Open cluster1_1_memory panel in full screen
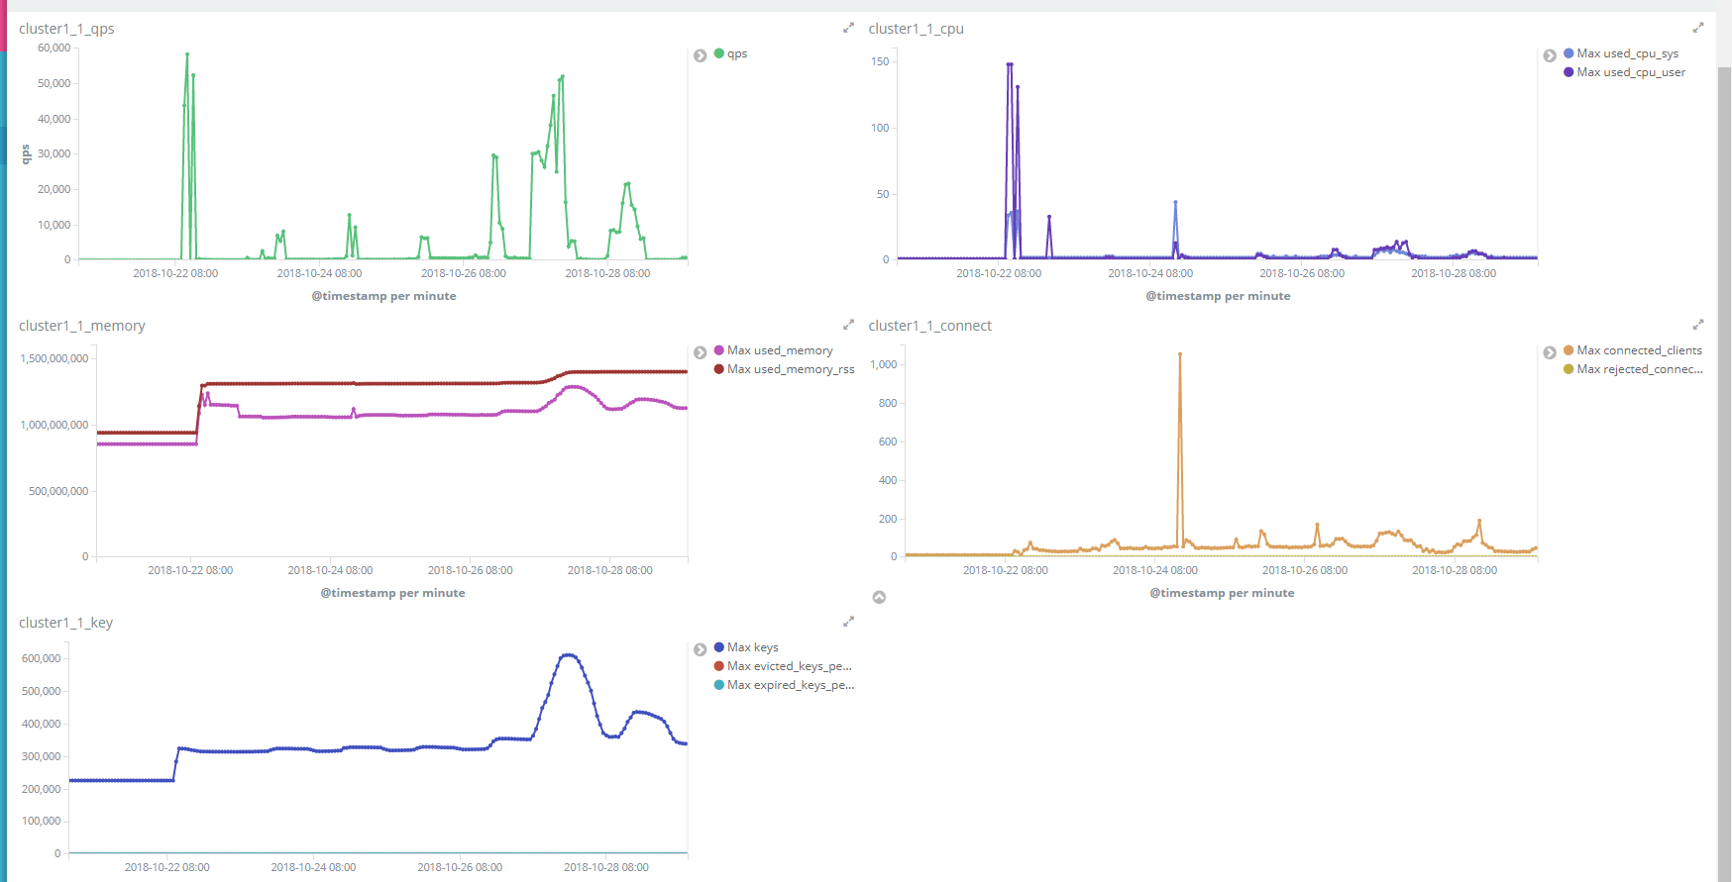 pos(848,325)
